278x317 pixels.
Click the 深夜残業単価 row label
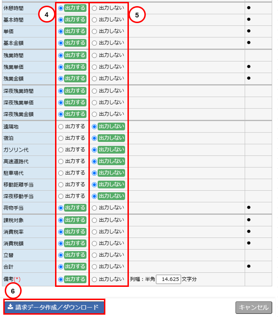tap(18, 103)
